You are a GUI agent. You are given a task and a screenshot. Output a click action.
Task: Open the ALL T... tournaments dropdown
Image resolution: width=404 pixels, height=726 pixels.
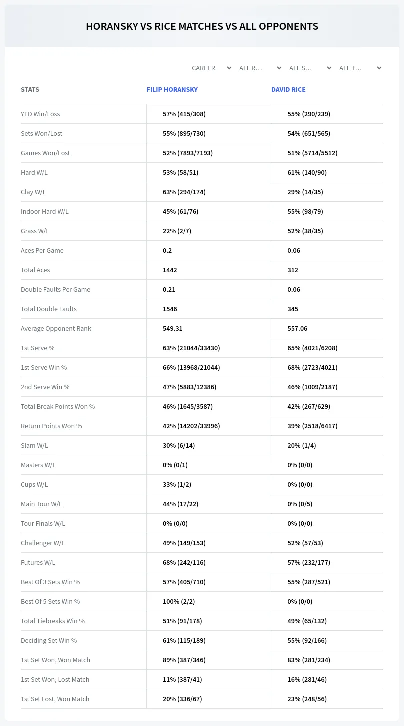[x=360, y=68]
